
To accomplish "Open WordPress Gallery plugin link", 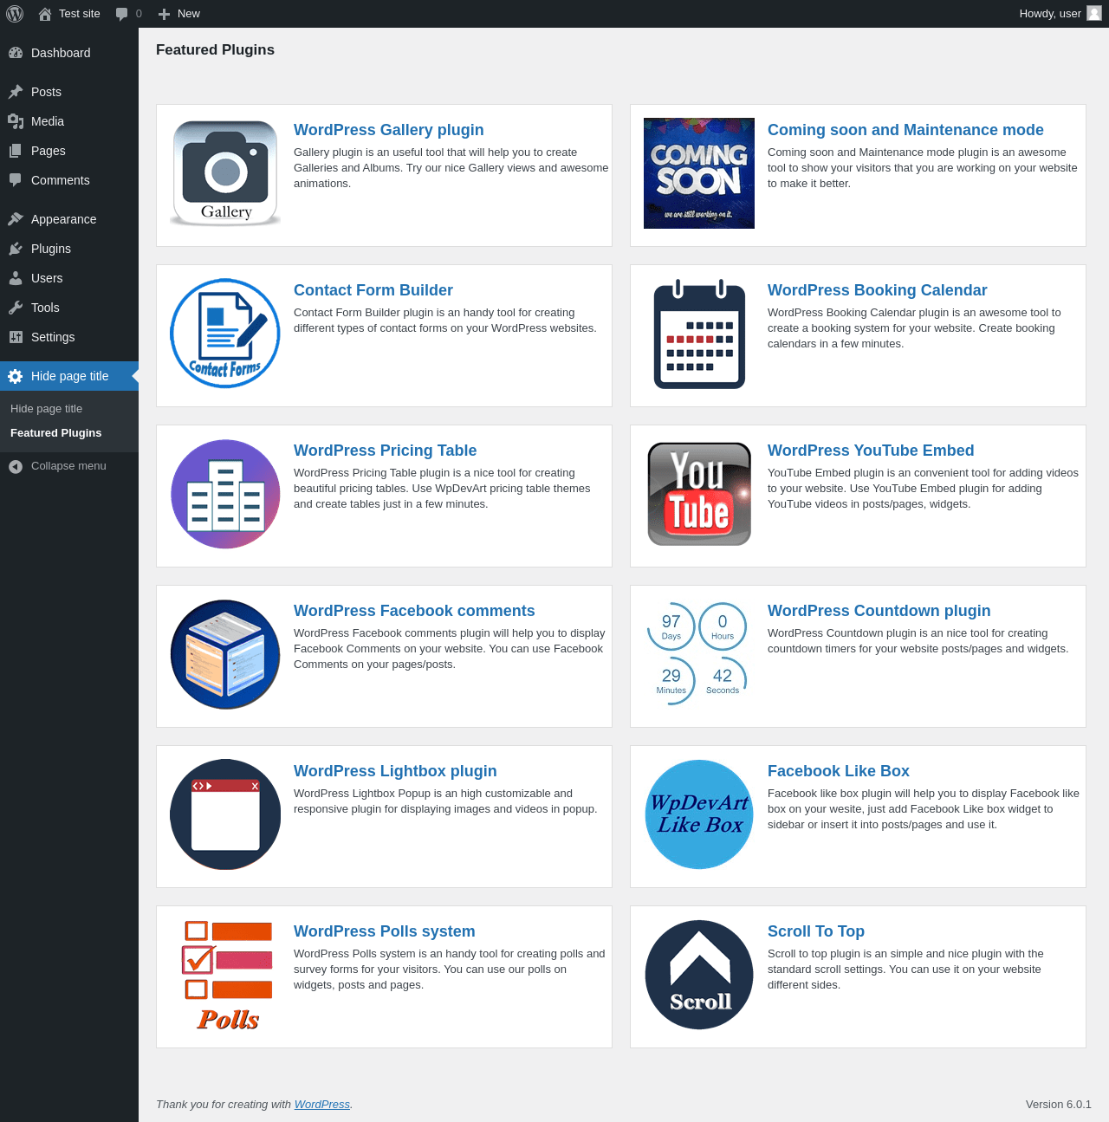I will [389, 130].
